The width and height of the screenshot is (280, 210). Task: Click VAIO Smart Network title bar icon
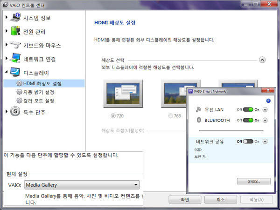click(190, 91)
